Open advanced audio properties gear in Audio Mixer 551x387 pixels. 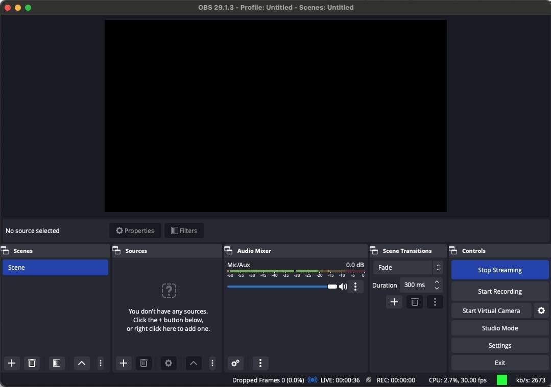(235, 363)
